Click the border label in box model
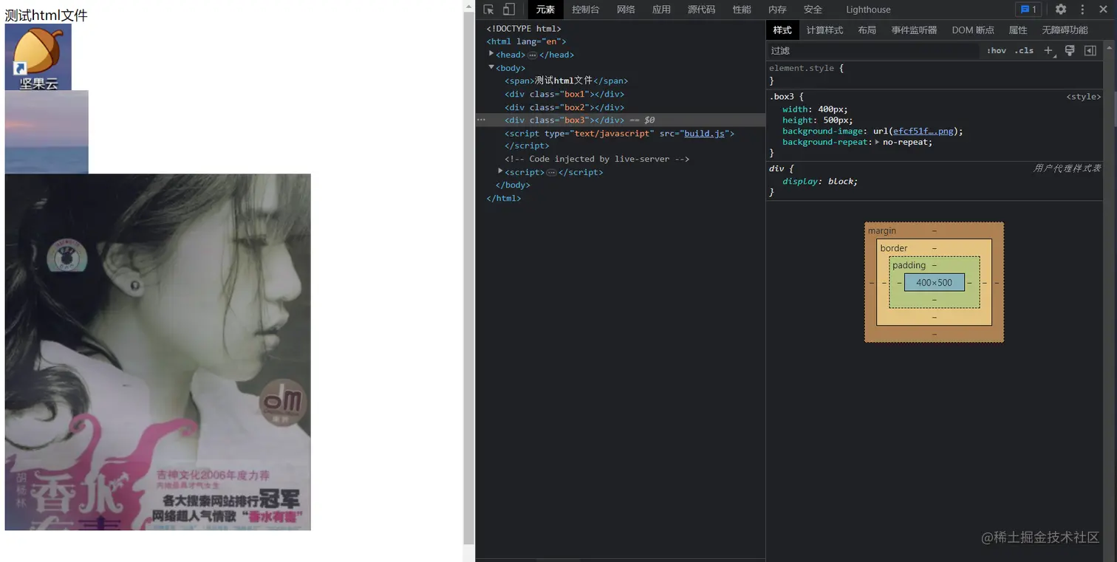The image size is (1117, 562). (894, 248)
